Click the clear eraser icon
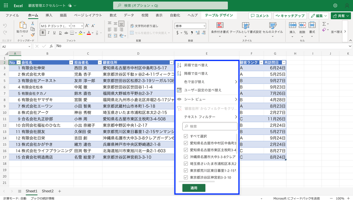This screenshot has height=201, width=353. (324, 30)
